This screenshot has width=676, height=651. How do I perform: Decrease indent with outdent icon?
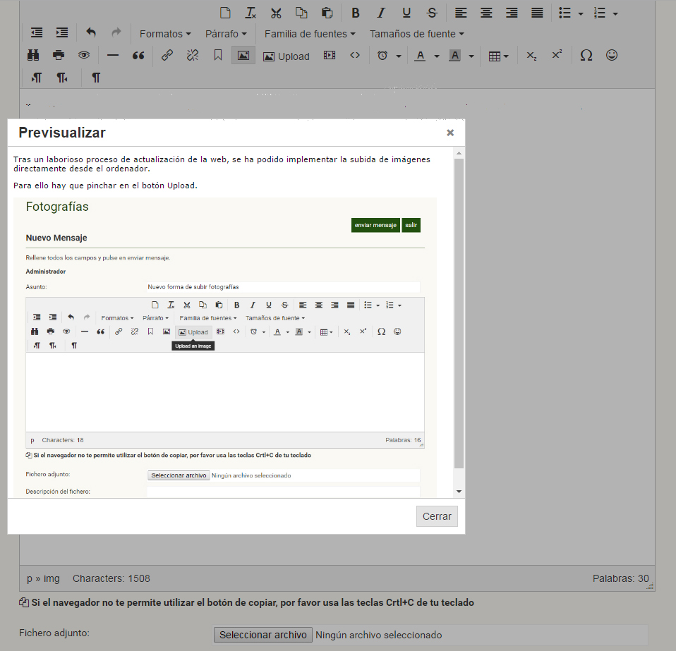pyautogui.click(x=37, y=32)
